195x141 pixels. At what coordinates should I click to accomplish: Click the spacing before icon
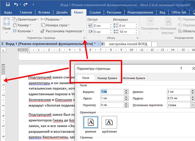tap(116, 26)
